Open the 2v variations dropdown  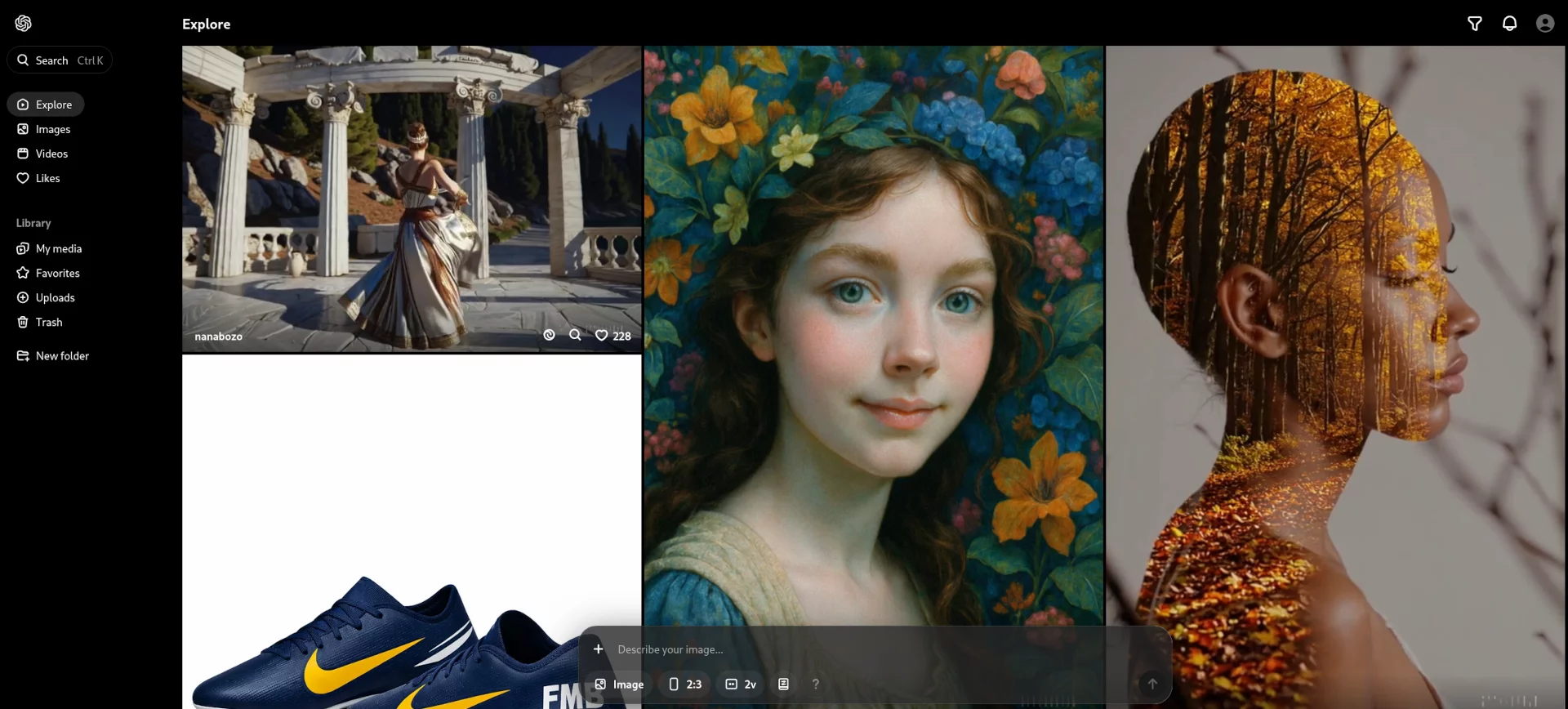pyautogui.click(x=741, y=684)
